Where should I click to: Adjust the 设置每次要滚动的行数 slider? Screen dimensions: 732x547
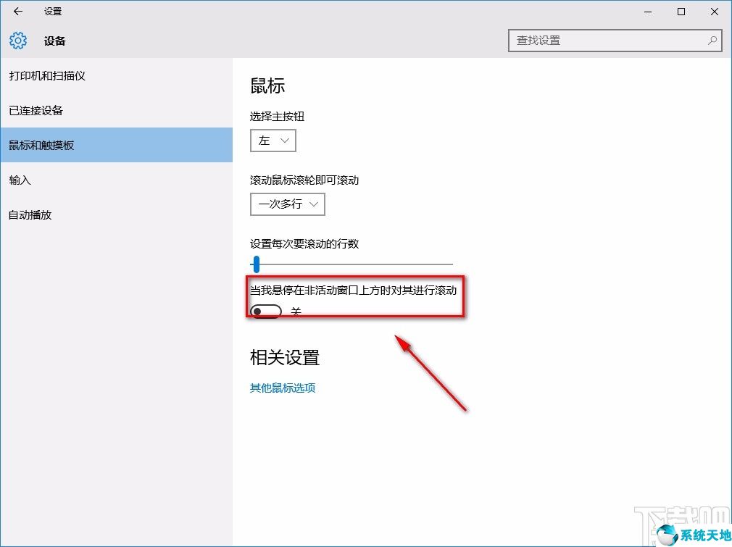click(x=257, y=264)
